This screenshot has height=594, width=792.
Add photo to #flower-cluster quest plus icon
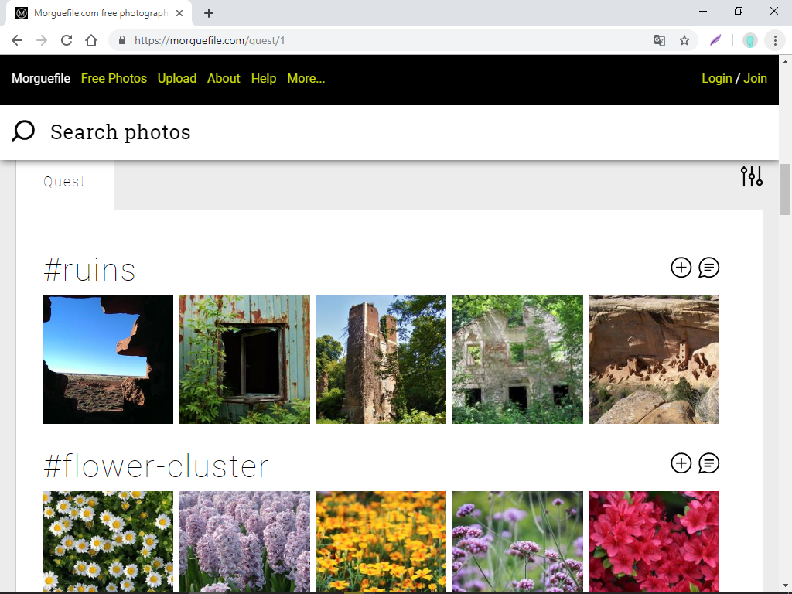681,463
